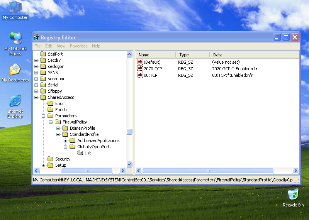Click the Parameters folder icon
This screenshot has width=309, height=220.
pos(51,116)
